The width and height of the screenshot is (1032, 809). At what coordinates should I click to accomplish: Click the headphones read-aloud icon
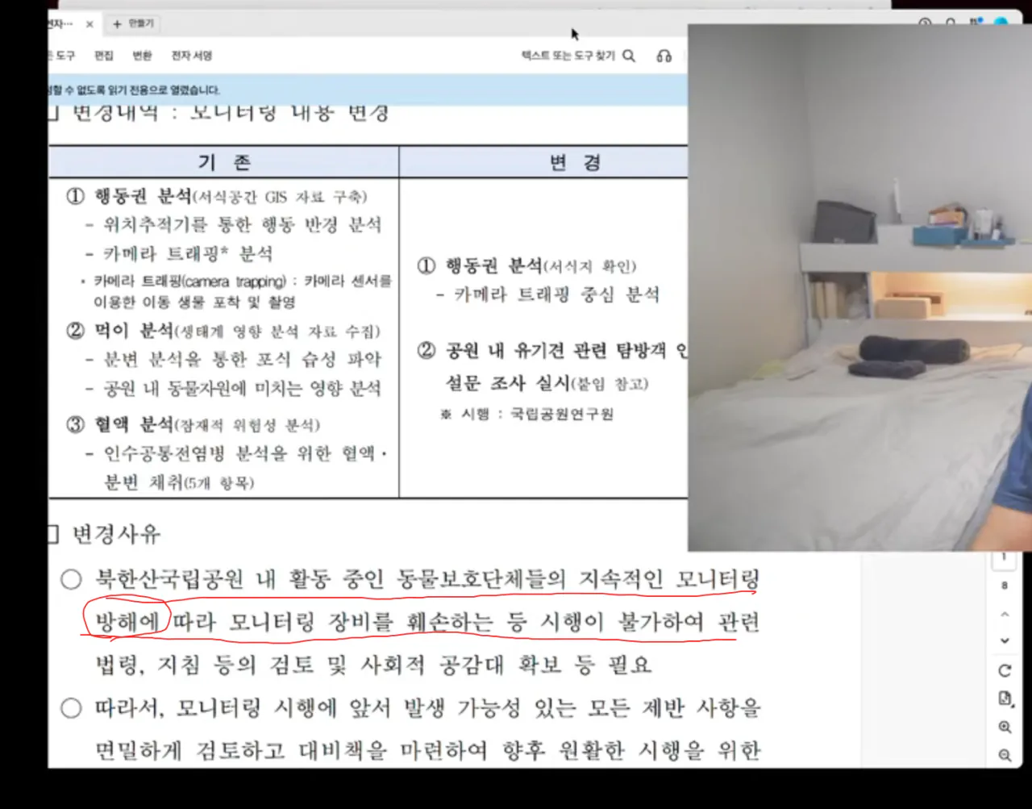pyautogui.click(x=664, y=56)
